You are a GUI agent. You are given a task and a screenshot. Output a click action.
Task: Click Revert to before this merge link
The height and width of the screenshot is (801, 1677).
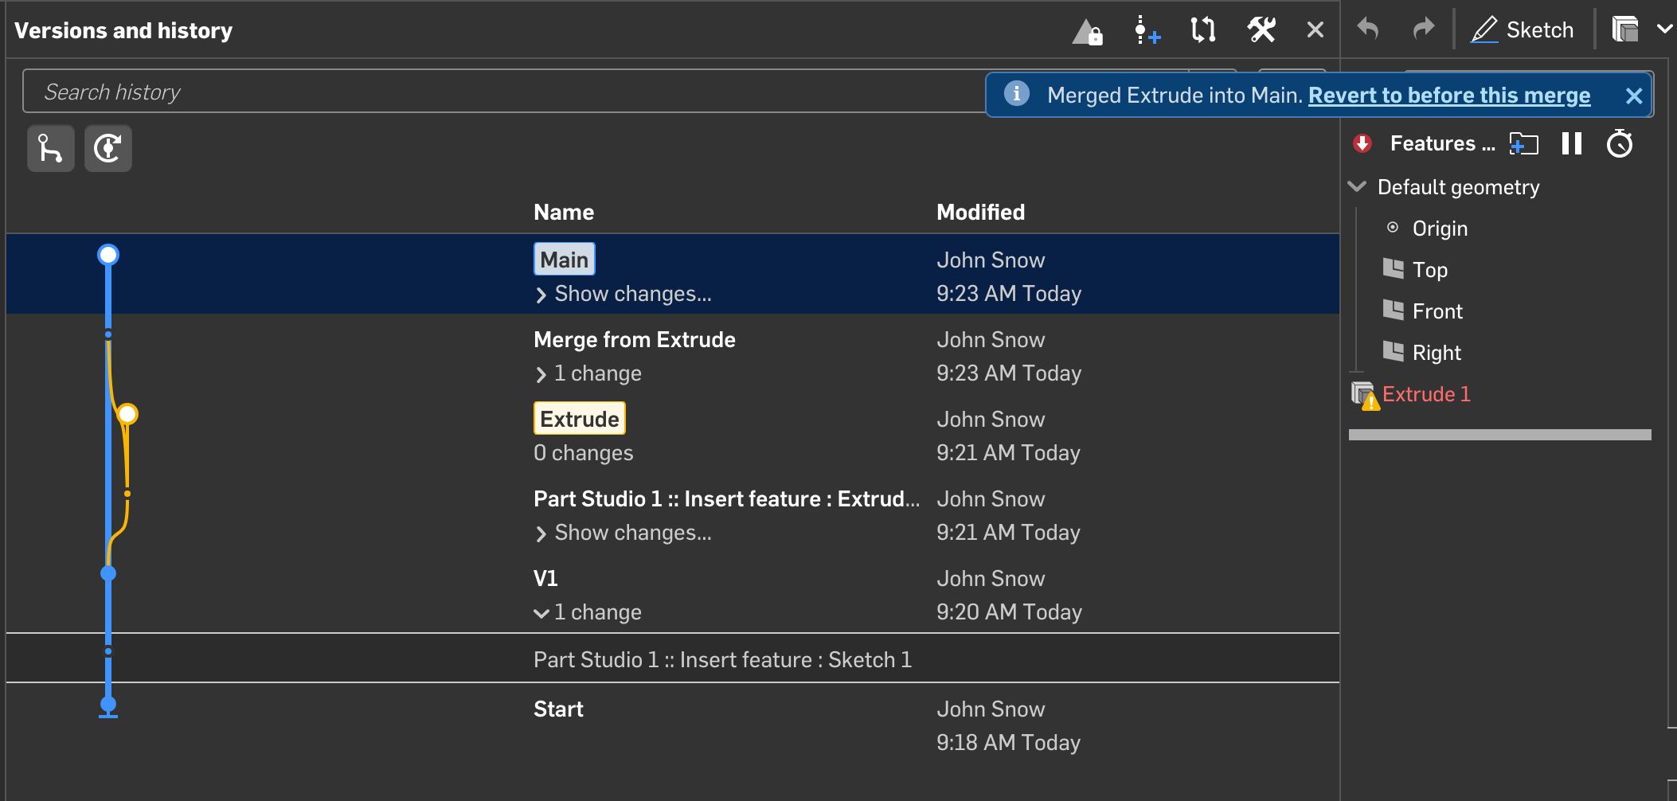(x=1449, y=95)
